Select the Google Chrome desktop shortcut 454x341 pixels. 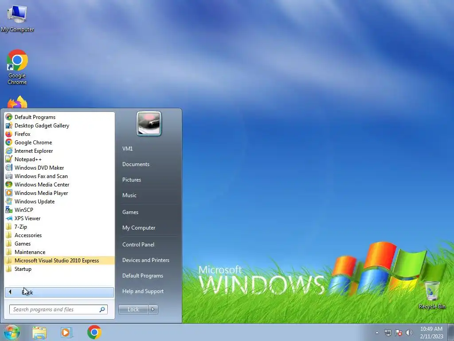pyautogui.click(x=17, y=67)
